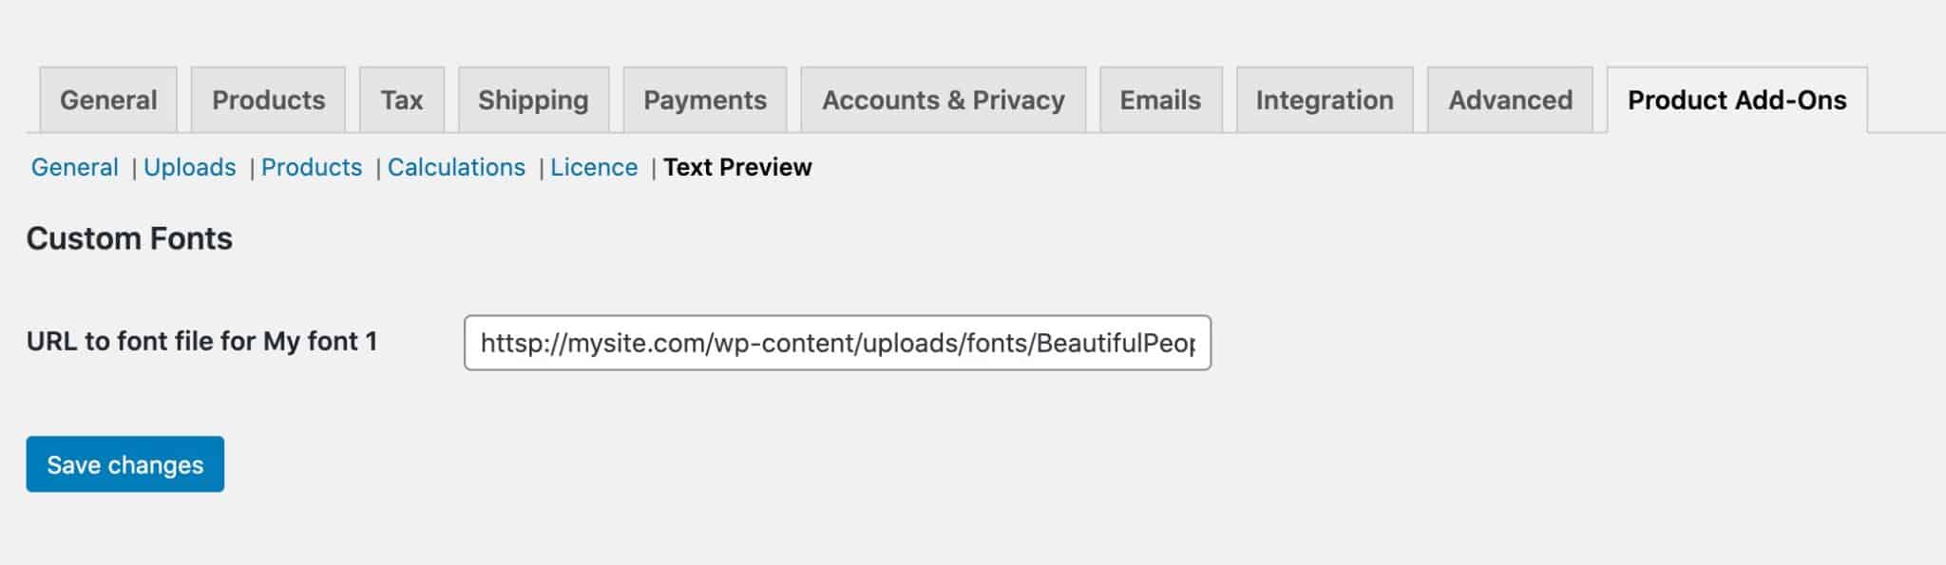This screenshot has width=1946, height=565.
Task: Click the Custom Fonts heading
Action: point(130,238)
